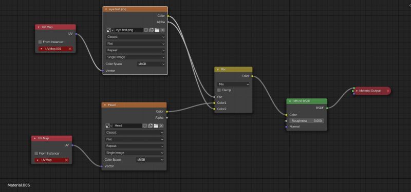Click Color input socket of Diffuse BSDF
Image resolution: width=411 pixels, height=192 pixels.
click(287, 115)
